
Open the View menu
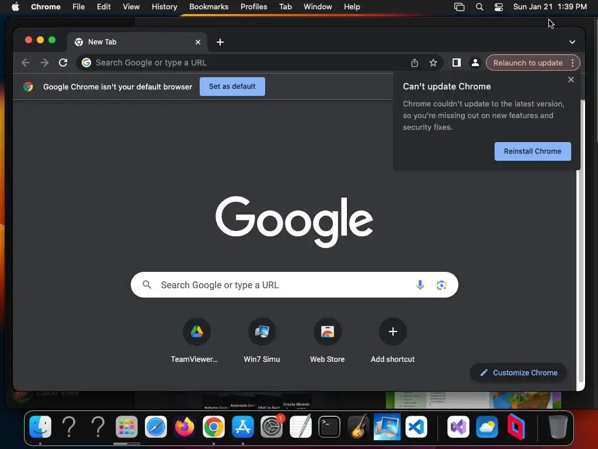[131, 7]
